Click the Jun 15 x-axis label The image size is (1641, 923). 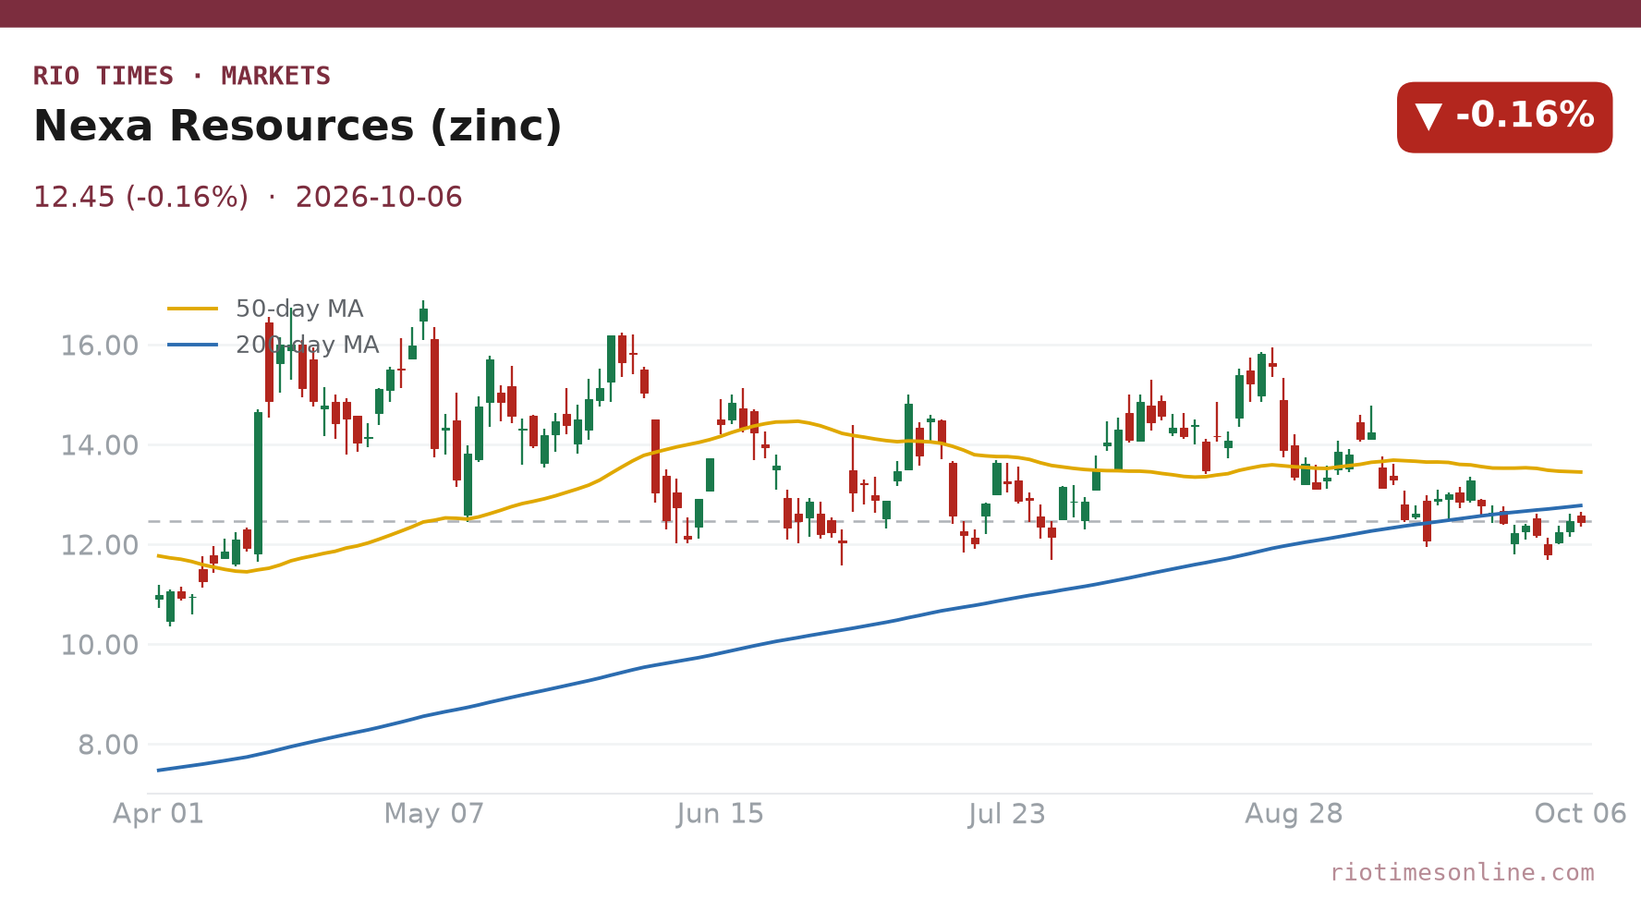(721, 814)
